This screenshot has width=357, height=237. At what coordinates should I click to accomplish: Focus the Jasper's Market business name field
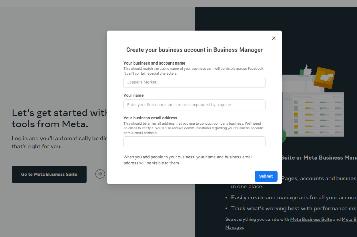(195, 82)
